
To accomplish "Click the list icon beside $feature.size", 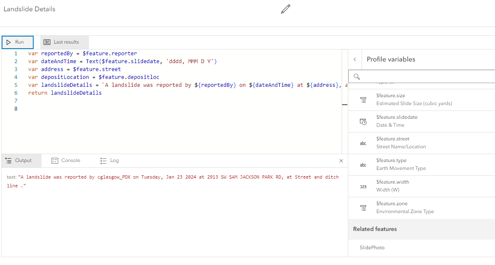I will point(363,99).
